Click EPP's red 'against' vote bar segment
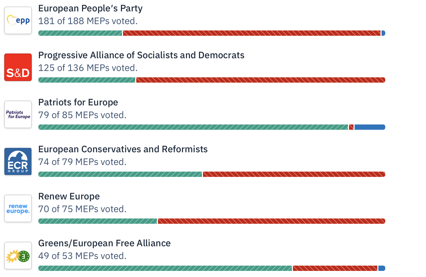 tap(251, 33)
